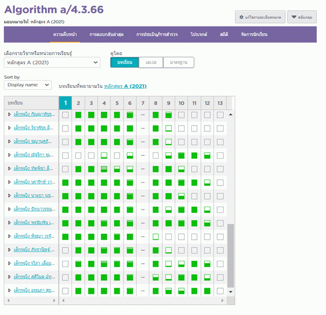
Task: Open the Sort by Display name dropdown
Action: point(28,85)
